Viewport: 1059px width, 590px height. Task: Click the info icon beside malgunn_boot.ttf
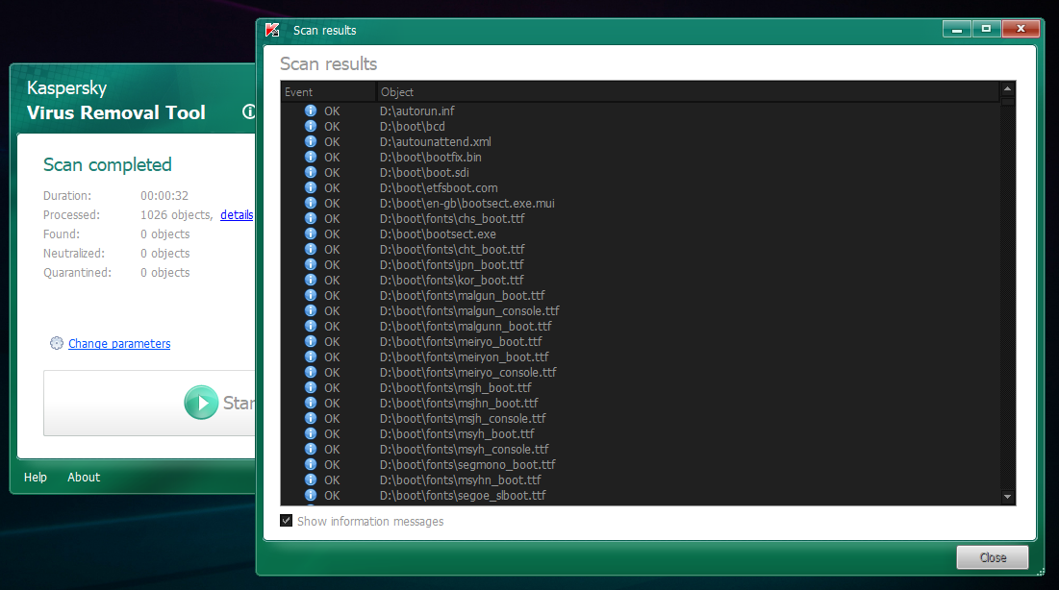click(x=311, y=326)
